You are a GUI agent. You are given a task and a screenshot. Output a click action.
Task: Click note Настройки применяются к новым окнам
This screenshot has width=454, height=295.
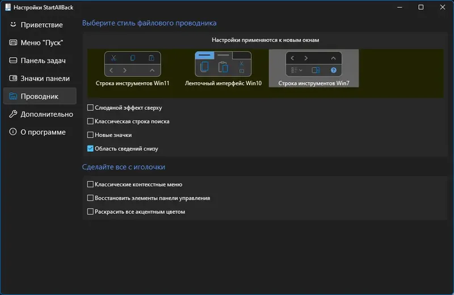(265, 40)
